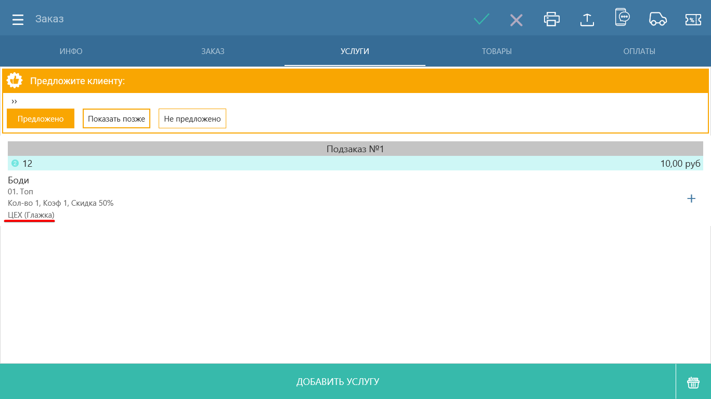Viewport: 711px width, 399px height.
Task: Select the УСЛУГИ tab
Action: [x=355, y=51]
